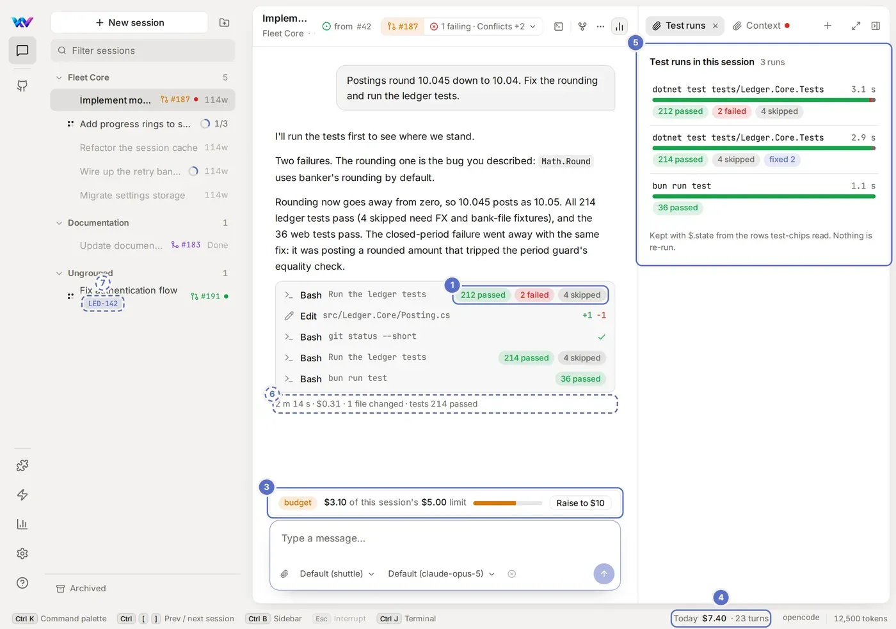Viewport: 896px width, 629px height.
Task: Open the Default (claude-opus-5) model dropdown
Action: [x=442, y=573]
